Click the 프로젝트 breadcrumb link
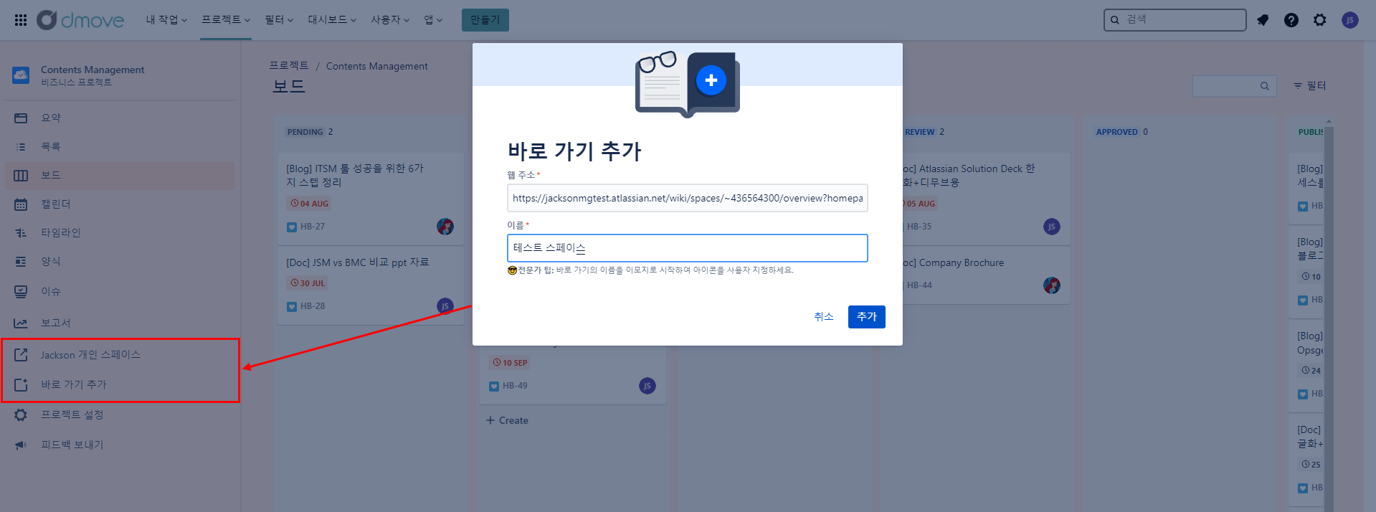Viewport: 1376px width, 512px height. point(289,66)
